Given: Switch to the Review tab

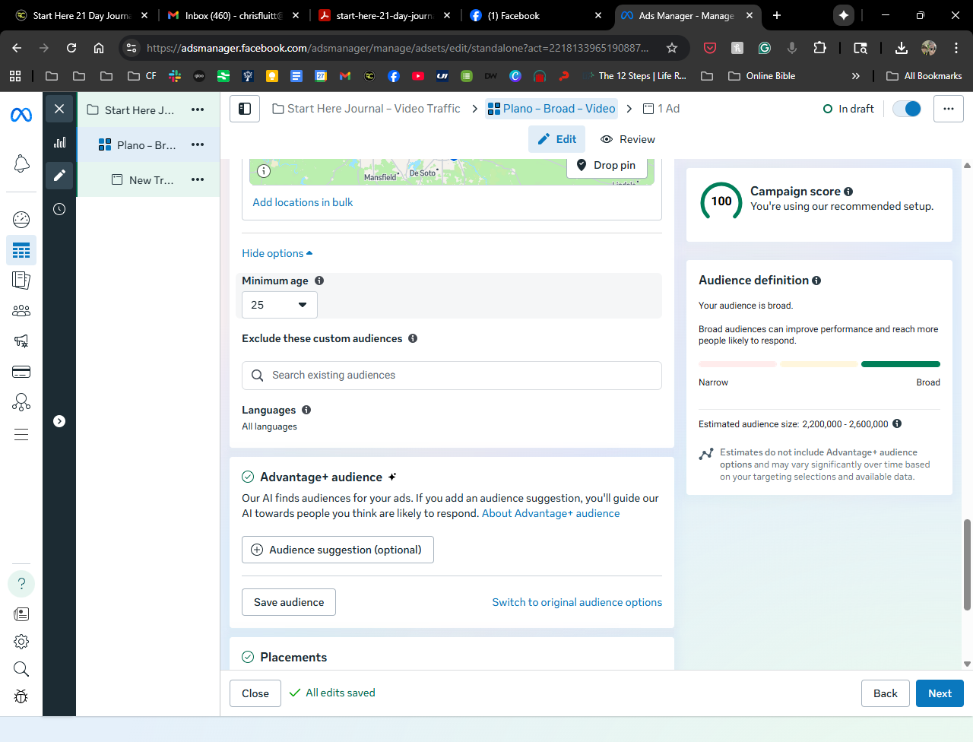Looking at the screenshot, I should pyautogui.click(x=628, y=139).
